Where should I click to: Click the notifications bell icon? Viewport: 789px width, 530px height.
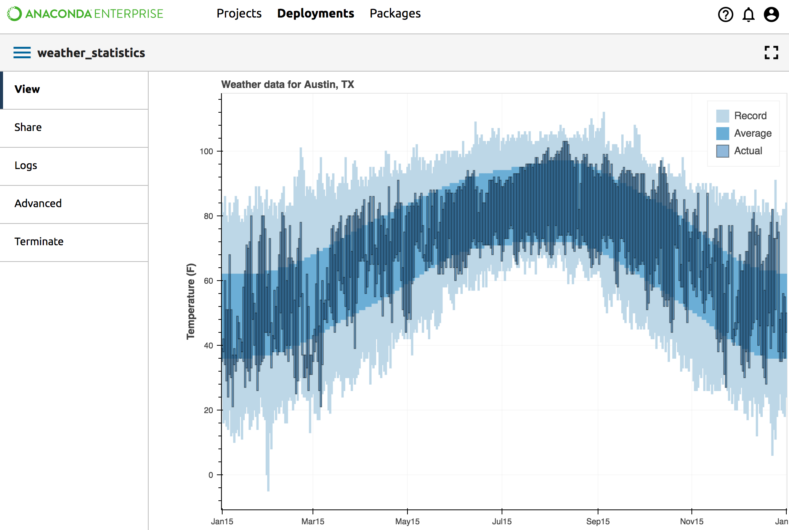pyautogui.click(x=748, y=14)
